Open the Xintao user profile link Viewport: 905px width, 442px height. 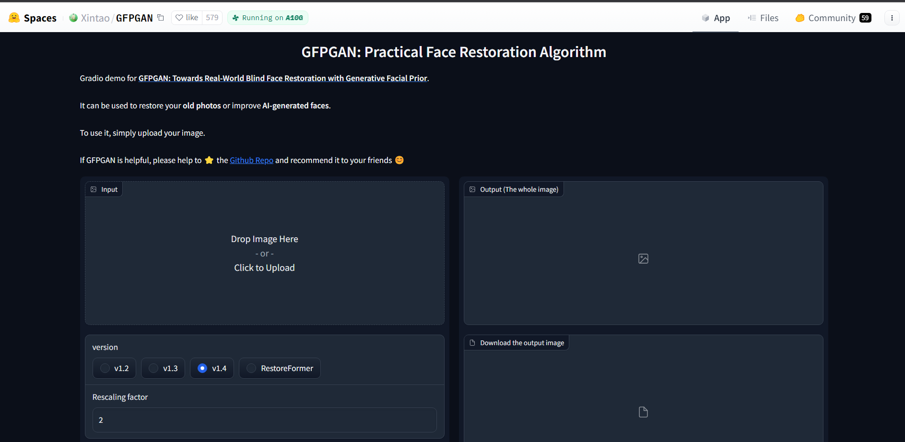pyautogui.click(x=95, y=18)
